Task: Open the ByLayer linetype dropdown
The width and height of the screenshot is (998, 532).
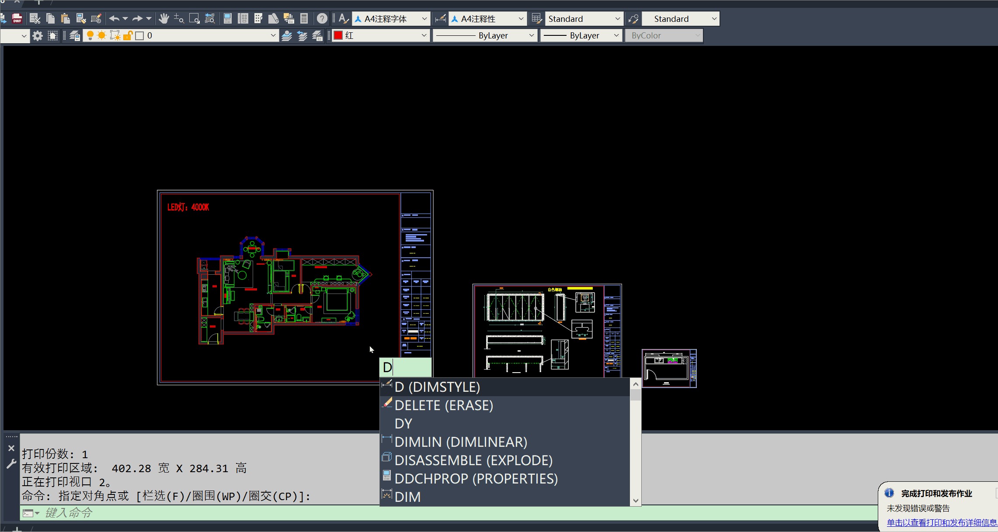Action: (x=485, y=35)
